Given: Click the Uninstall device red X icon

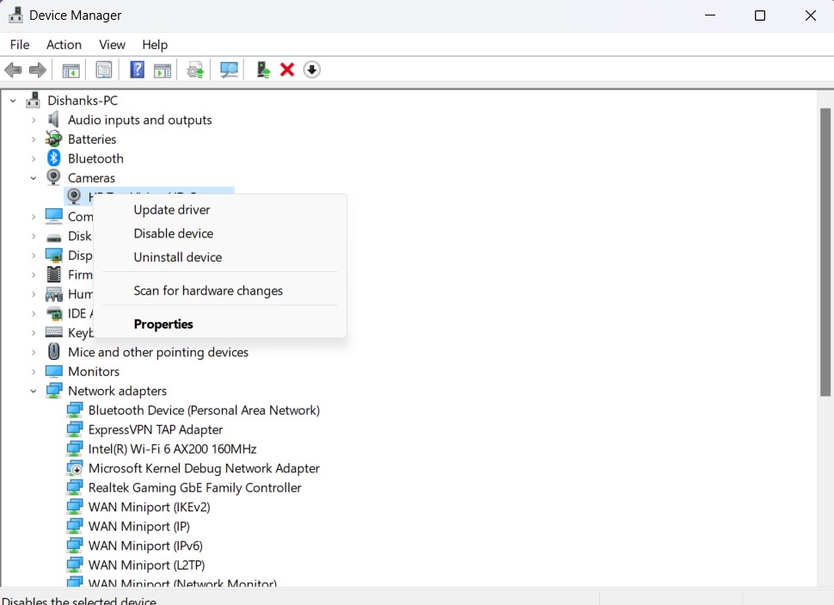Looking at the screenshot, I should click(286, 70).
